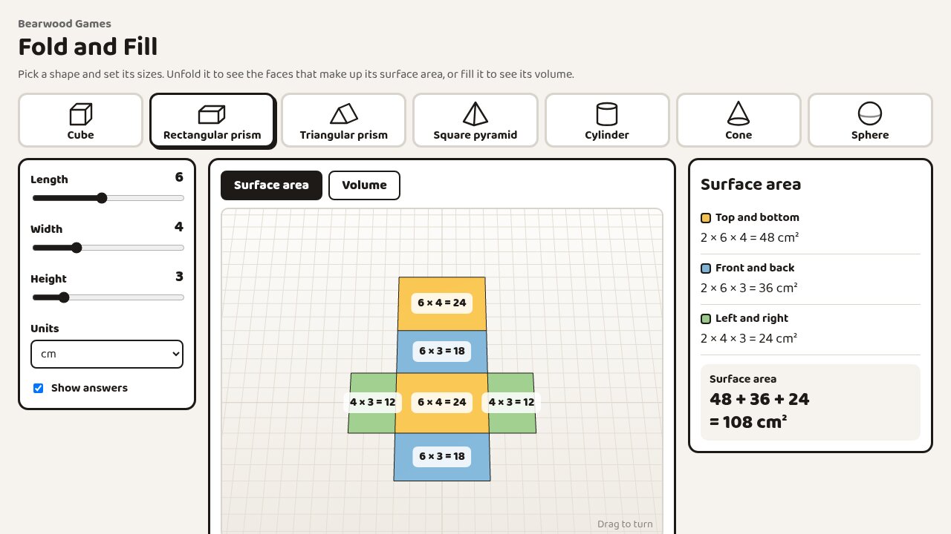The image size is (951, 534).
Task: Click the bottom blue net face labeled 6 × 3 = 18
Action: click(442, 457)
